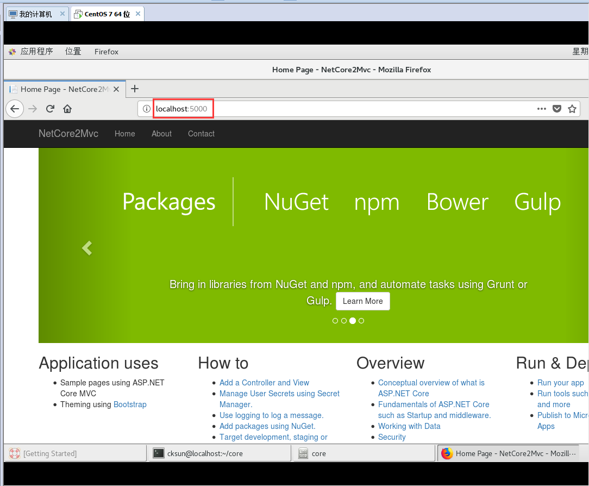This screenshot has height=486, width=589.
Task: Open the 应用程序 menu
Action: coord(36,52)
